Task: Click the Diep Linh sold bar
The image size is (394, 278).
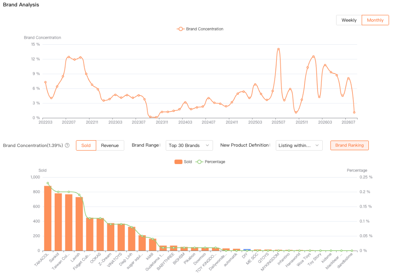Action: tap(132, 239)
